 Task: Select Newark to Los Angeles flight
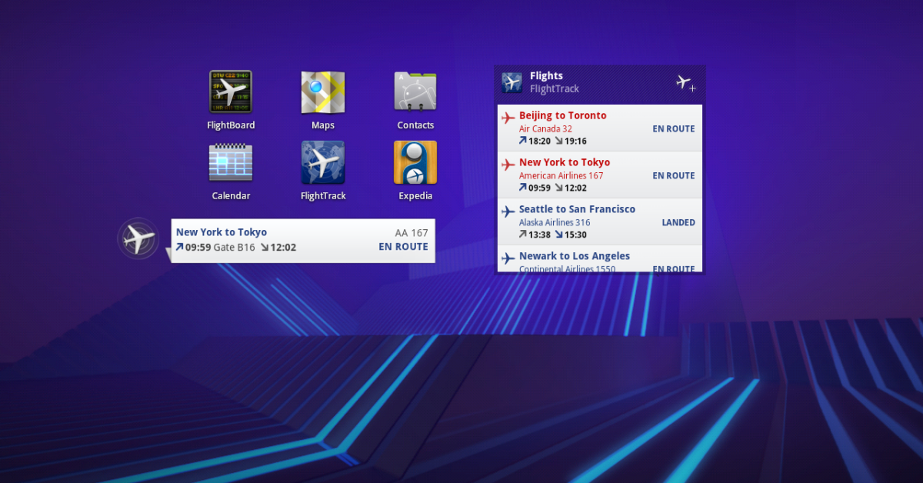tap(600, 259)
